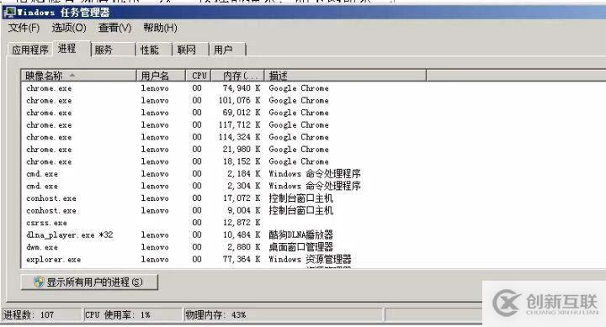Screen dimensions: 606x327
Task: Select chrome.exe row using 69,012 K
Action: tap(314, 113)
